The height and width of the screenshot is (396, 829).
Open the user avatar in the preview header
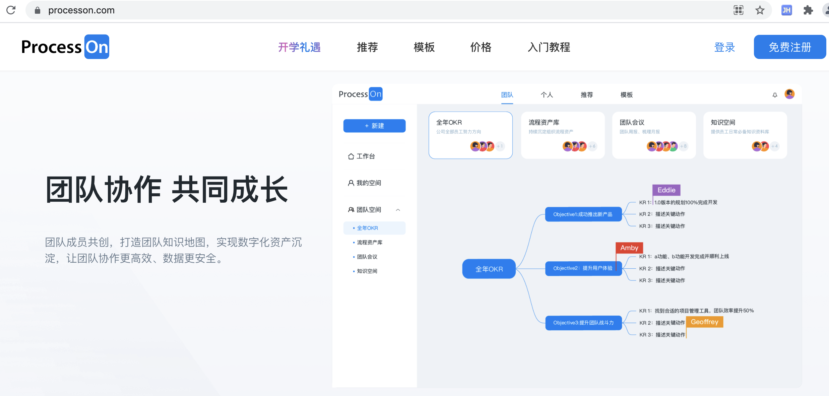[x=789, y=94]
